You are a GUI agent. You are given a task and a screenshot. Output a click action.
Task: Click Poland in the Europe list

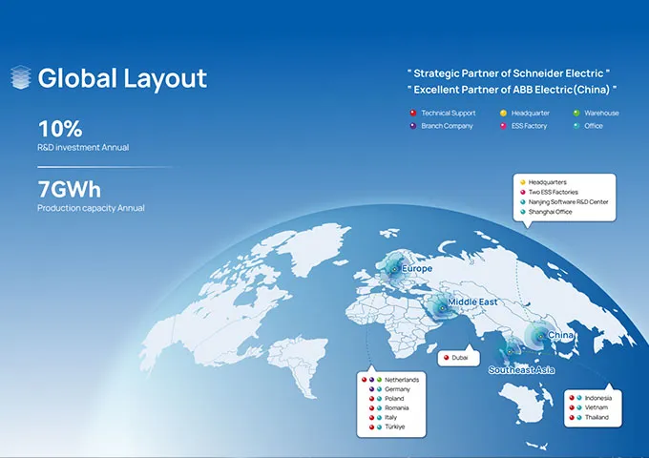pyautogui.click(x=394, y=399)
